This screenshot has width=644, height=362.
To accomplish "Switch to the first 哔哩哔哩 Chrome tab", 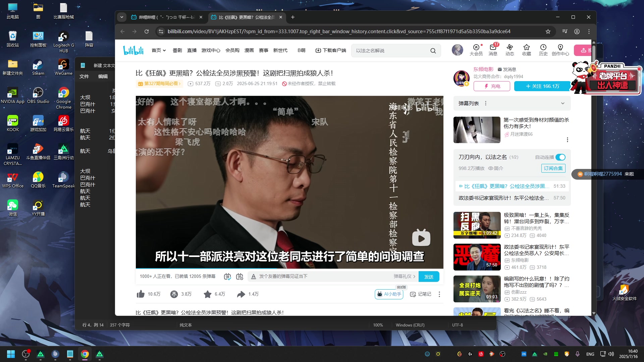I will click(166, 17).
